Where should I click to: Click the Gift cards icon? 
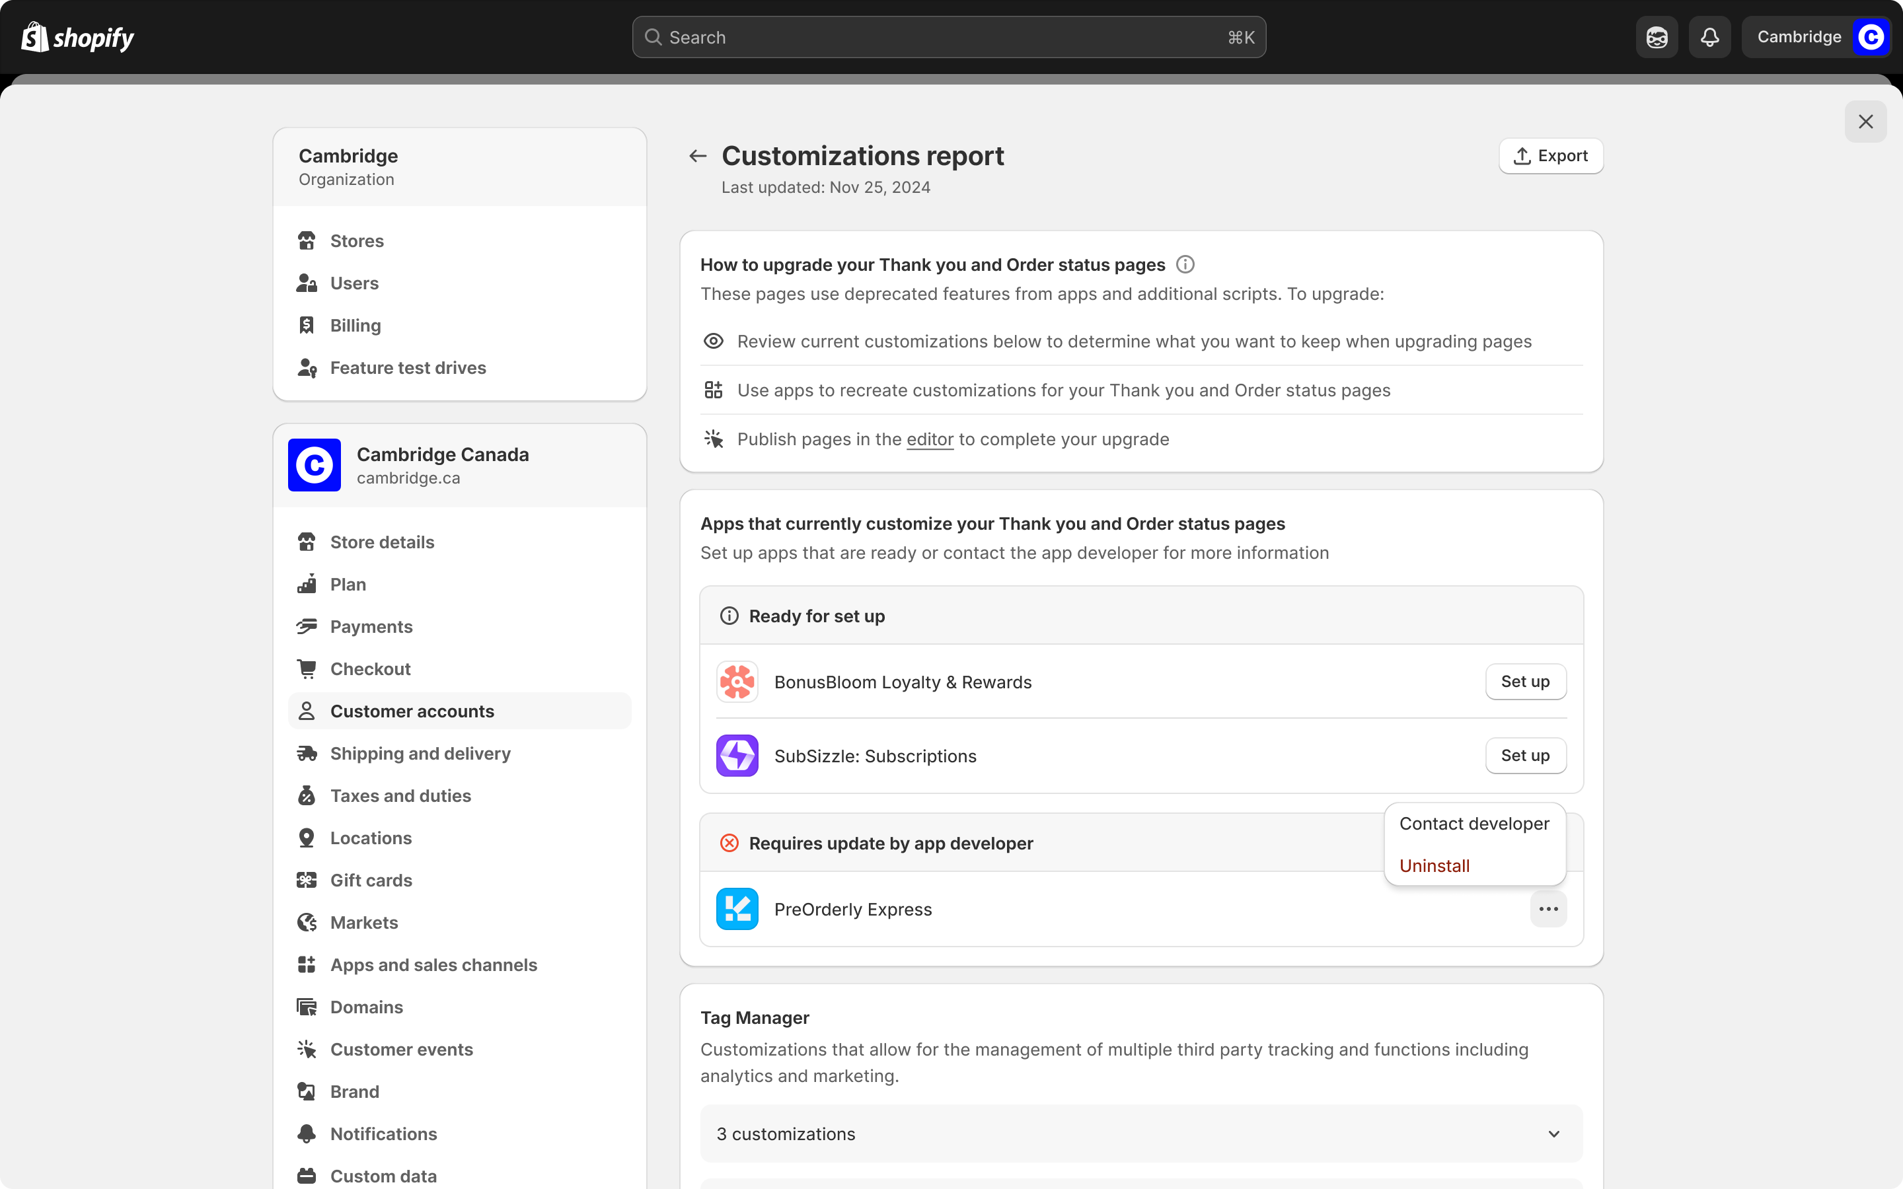pyautogui.click(x=307, y=880)
